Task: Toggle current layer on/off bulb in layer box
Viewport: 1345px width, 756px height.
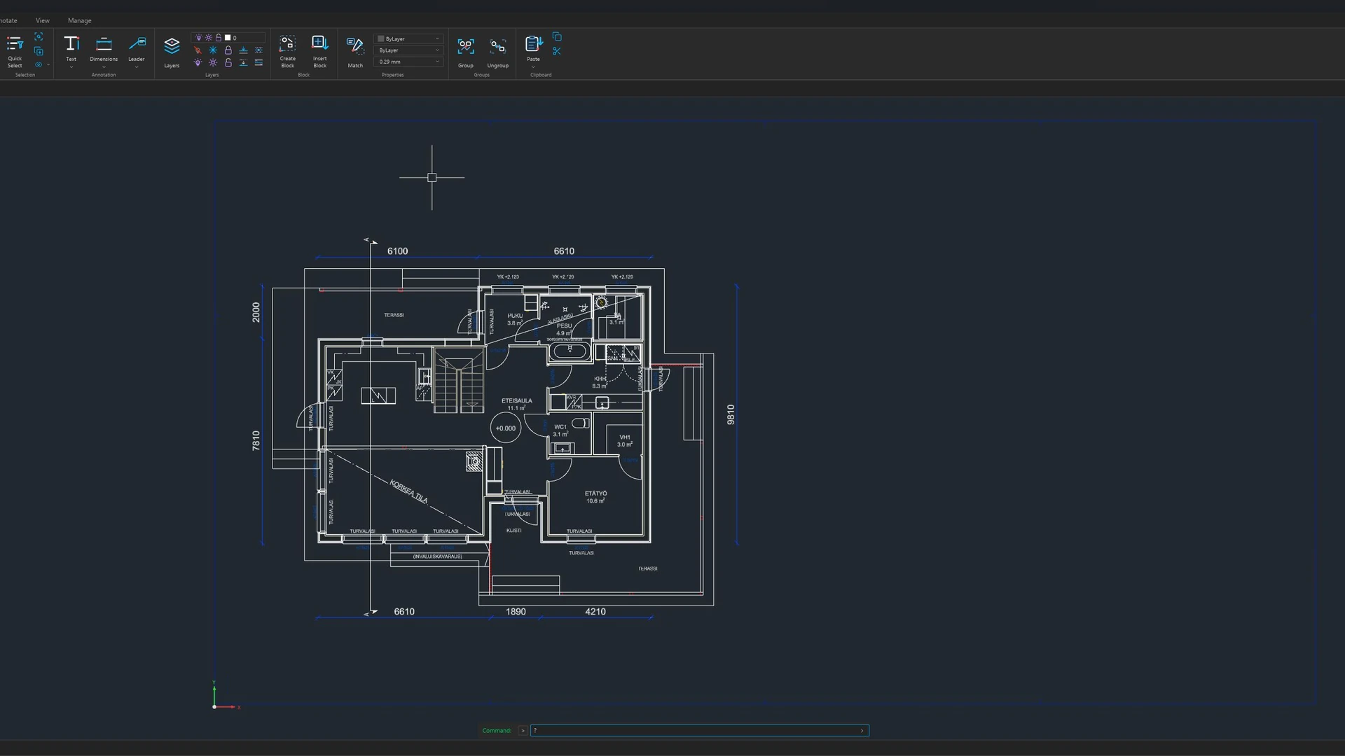Action: 198,38
